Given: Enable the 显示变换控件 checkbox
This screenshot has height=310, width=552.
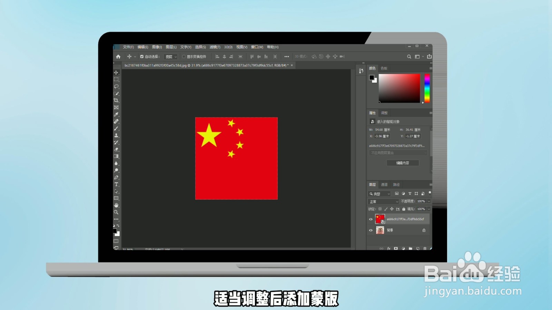Looking at the screenshot, I should click(x=184, y=56).
